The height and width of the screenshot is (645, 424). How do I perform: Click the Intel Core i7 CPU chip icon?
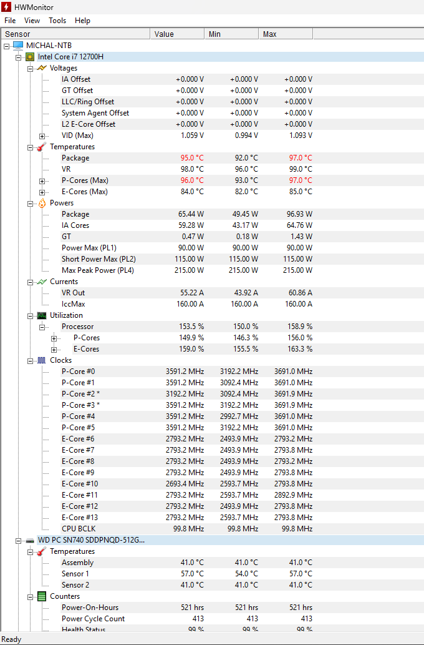(x=30, y=57)
